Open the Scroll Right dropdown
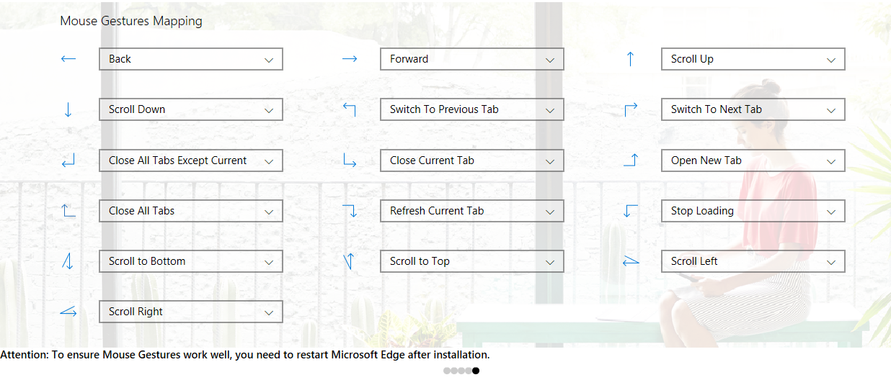 tap(190, 312)
